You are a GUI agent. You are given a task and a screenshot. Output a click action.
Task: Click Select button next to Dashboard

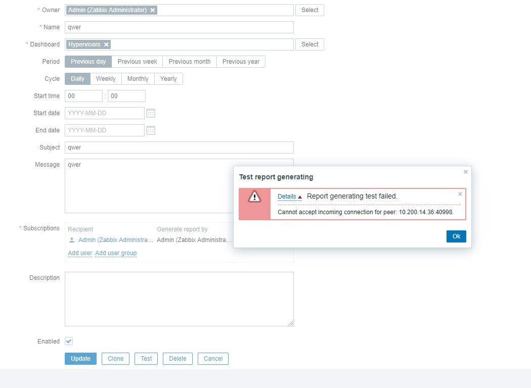tap(309, 44)
